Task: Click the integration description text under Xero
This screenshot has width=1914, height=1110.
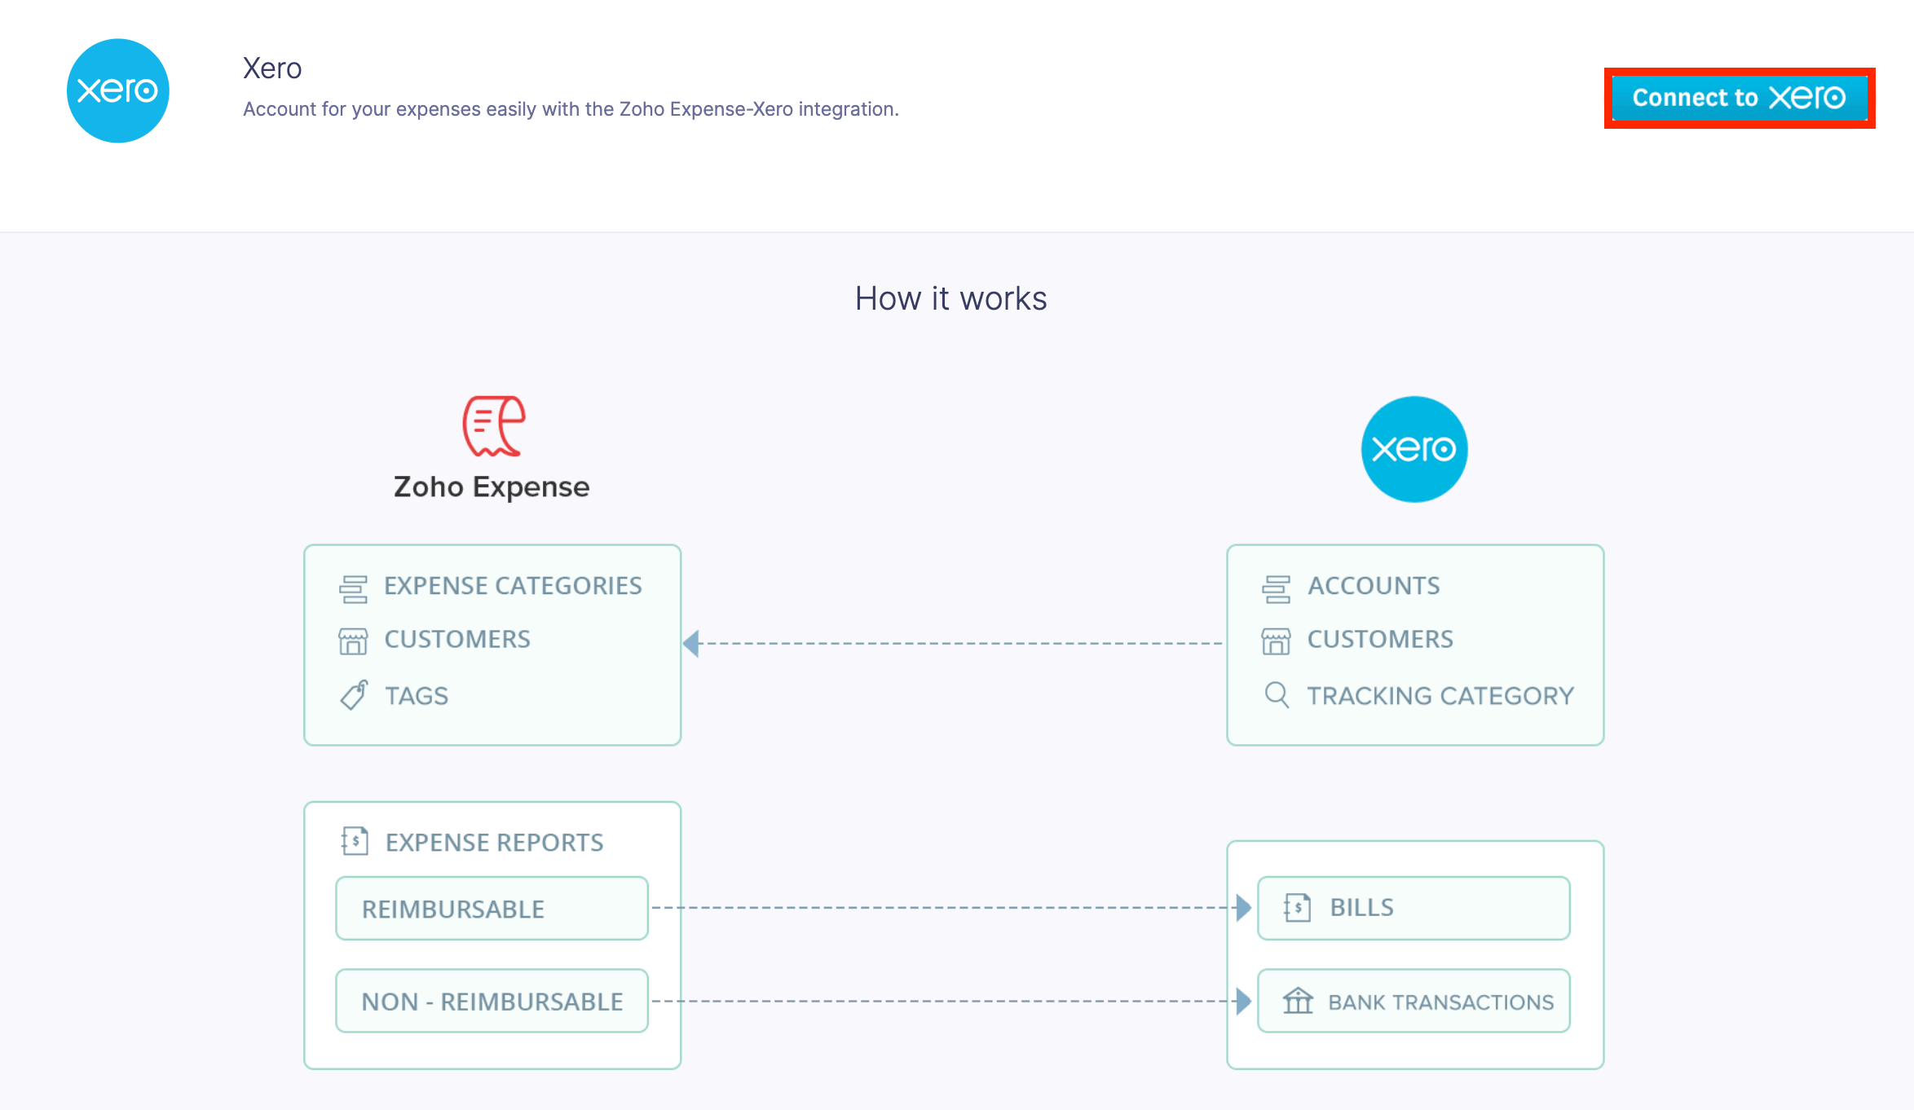Action: (570, 108)
